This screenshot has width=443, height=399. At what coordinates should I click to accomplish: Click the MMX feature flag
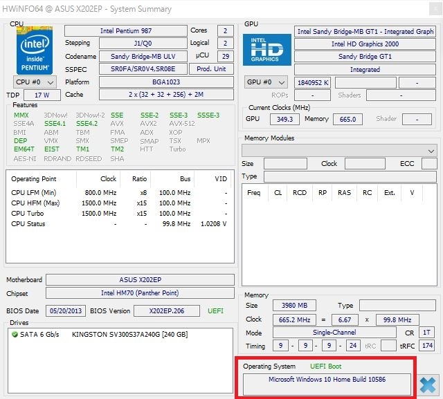pos(21,115)
